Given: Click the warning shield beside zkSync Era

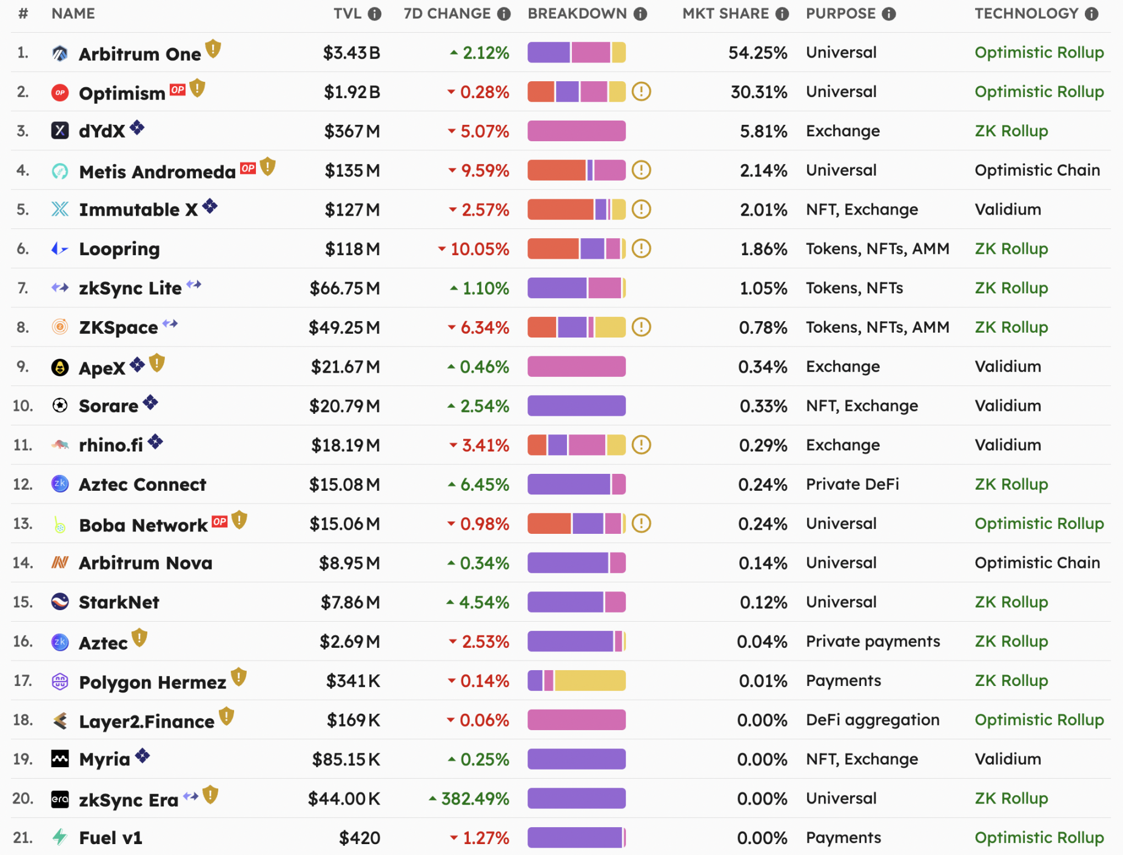Looking at the screenshot, I should [211, 795].
